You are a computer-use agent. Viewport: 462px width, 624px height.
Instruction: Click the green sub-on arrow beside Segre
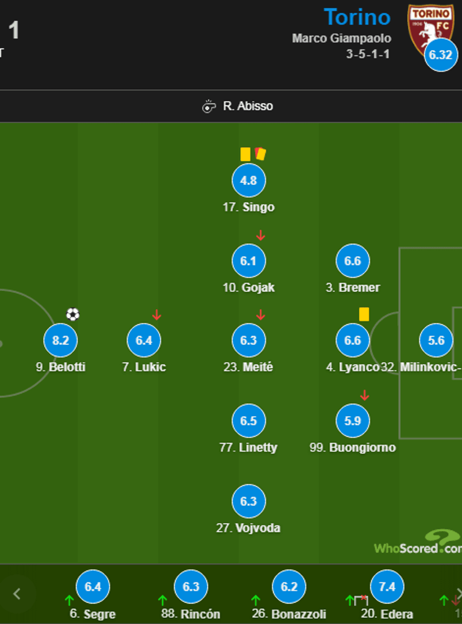[69, 600]
